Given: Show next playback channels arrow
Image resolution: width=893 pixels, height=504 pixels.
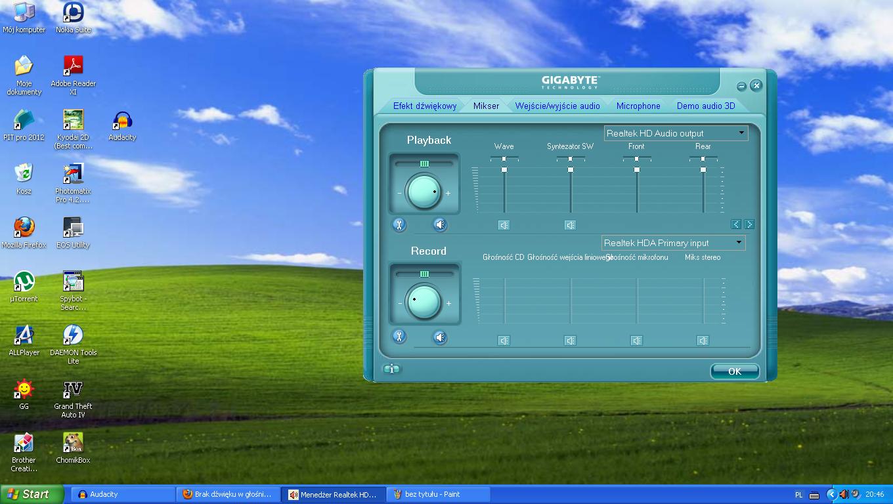Looking at the screenshot, I should coord(749,224).
